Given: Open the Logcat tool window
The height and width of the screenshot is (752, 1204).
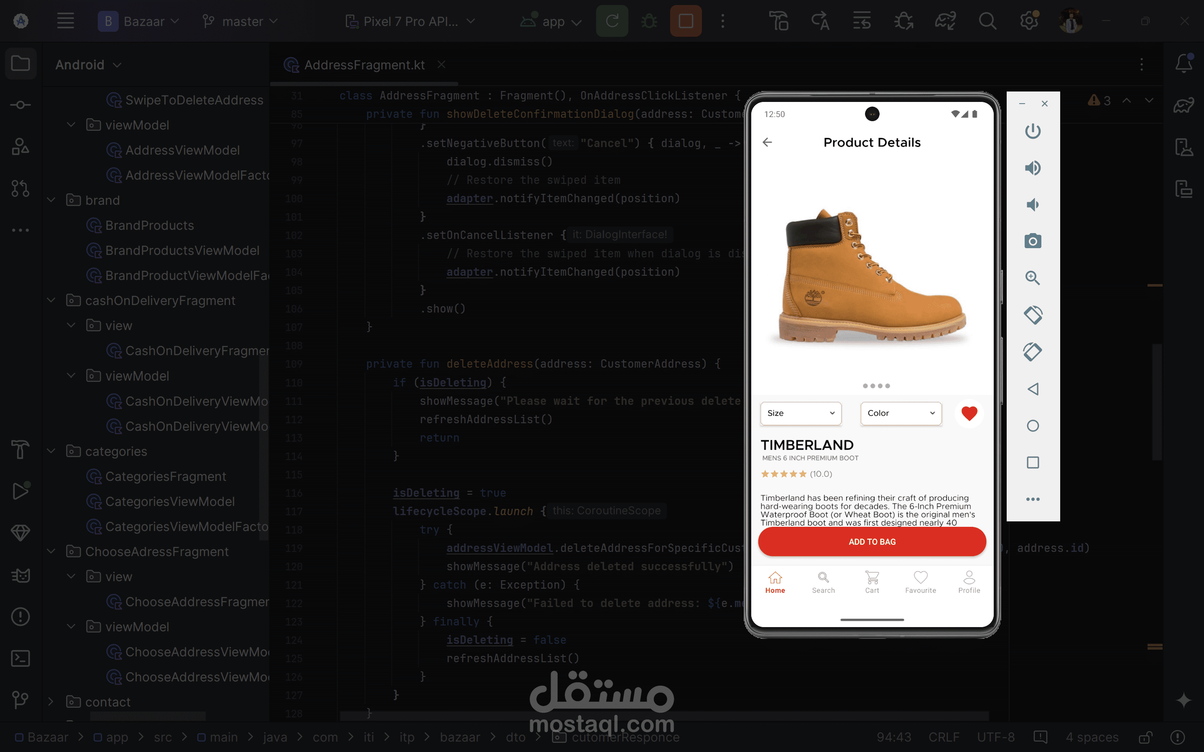Looking at the screenshot, I should click(20, 575).
